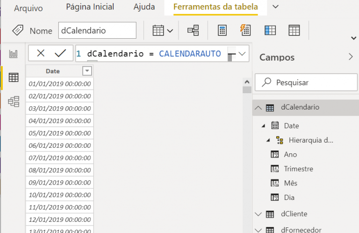Expand the formula bar with the chevron
This screenshot has width=359, height=233.
coord(242,54)
